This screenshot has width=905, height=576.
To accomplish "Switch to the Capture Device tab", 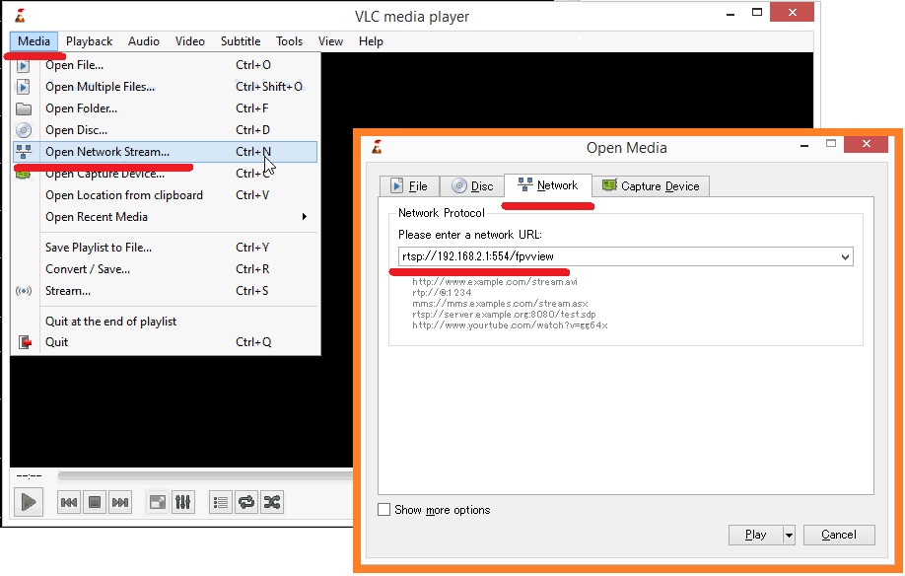I will tap(651, 185).
